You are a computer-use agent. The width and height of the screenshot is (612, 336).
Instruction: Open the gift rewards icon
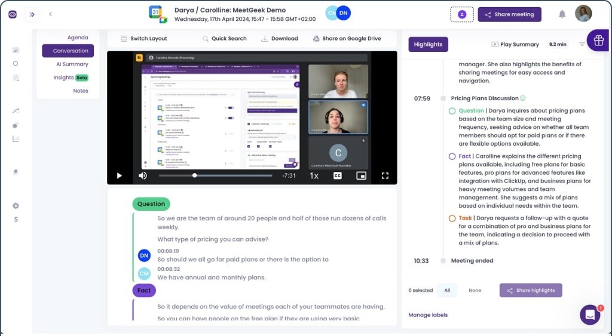click(599, 40)
